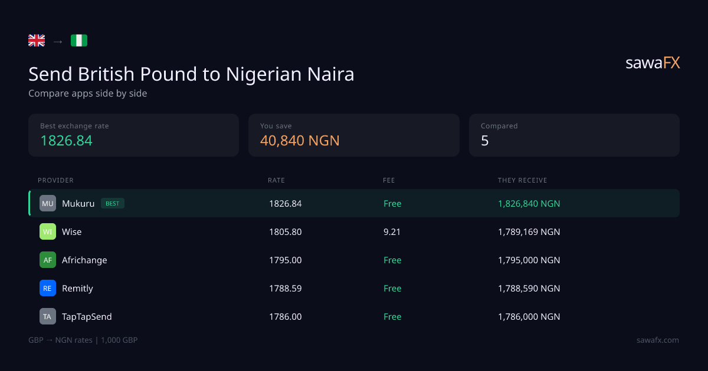Click the UK flag icon
708x371 pixels.
[x=37, y=41]
